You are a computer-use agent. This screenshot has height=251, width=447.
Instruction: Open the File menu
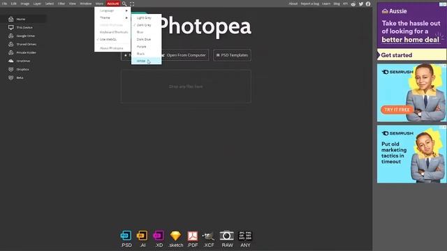click(4, 3)
